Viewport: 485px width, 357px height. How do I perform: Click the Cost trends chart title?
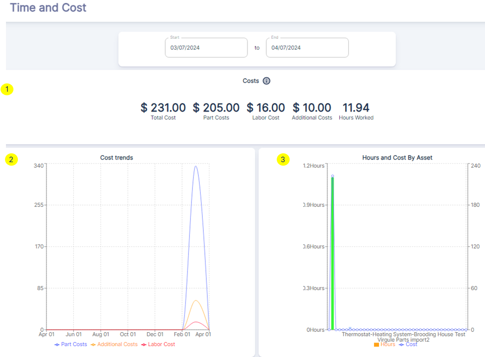117,158
